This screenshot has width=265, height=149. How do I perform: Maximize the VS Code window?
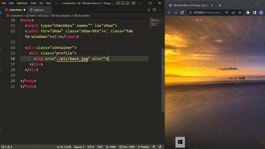click(150, 3)
